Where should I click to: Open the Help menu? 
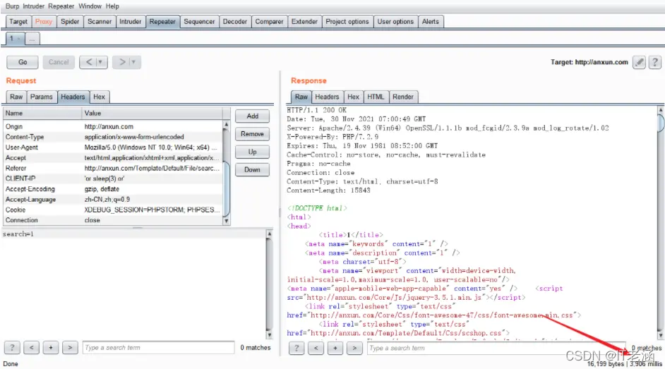pyautogui.click(x=112, y=6)
